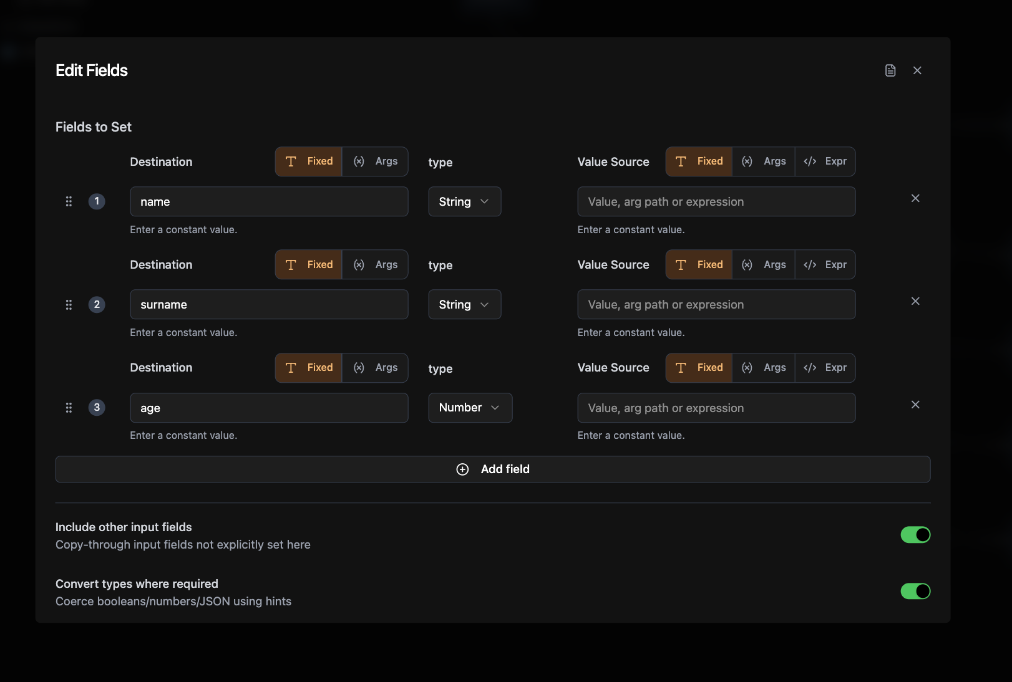
Task: Grab the drag handle for the age row
Action: coord(69,408)
